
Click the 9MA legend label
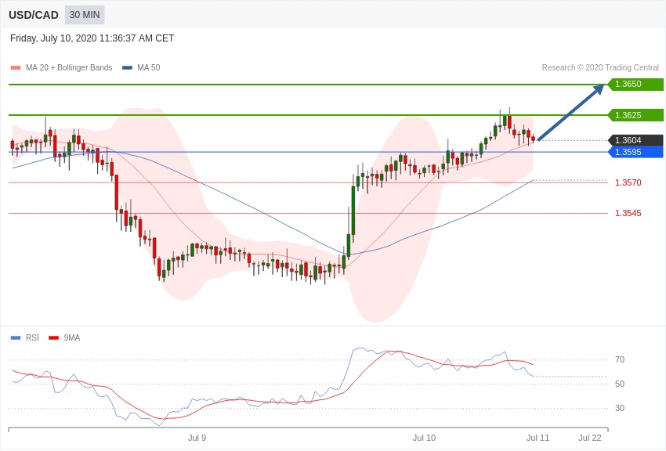pyautogui.click(x=72, y=337)
